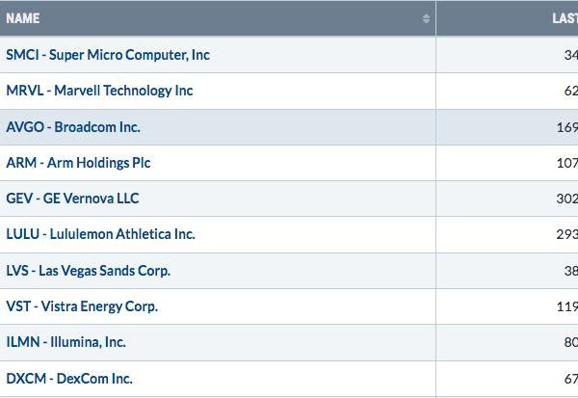Open VST - Vistra Energy Corp.
Image resolution: width=578 pixels, height=398 pixels.
pyautogui.click(x=82, y=306)
